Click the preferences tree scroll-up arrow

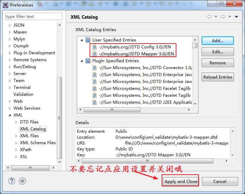60,25
